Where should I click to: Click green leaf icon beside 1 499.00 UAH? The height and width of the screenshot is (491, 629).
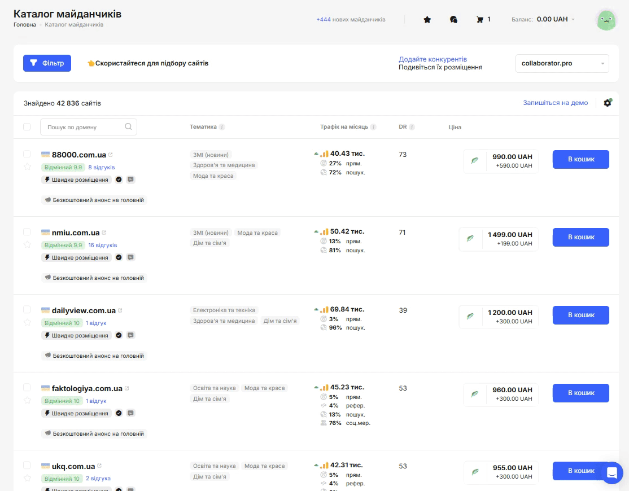(x=470, y=239)
